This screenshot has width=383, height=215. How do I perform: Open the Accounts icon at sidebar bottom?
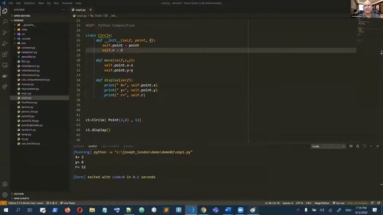pyautogui.click(x=5, y=184)
